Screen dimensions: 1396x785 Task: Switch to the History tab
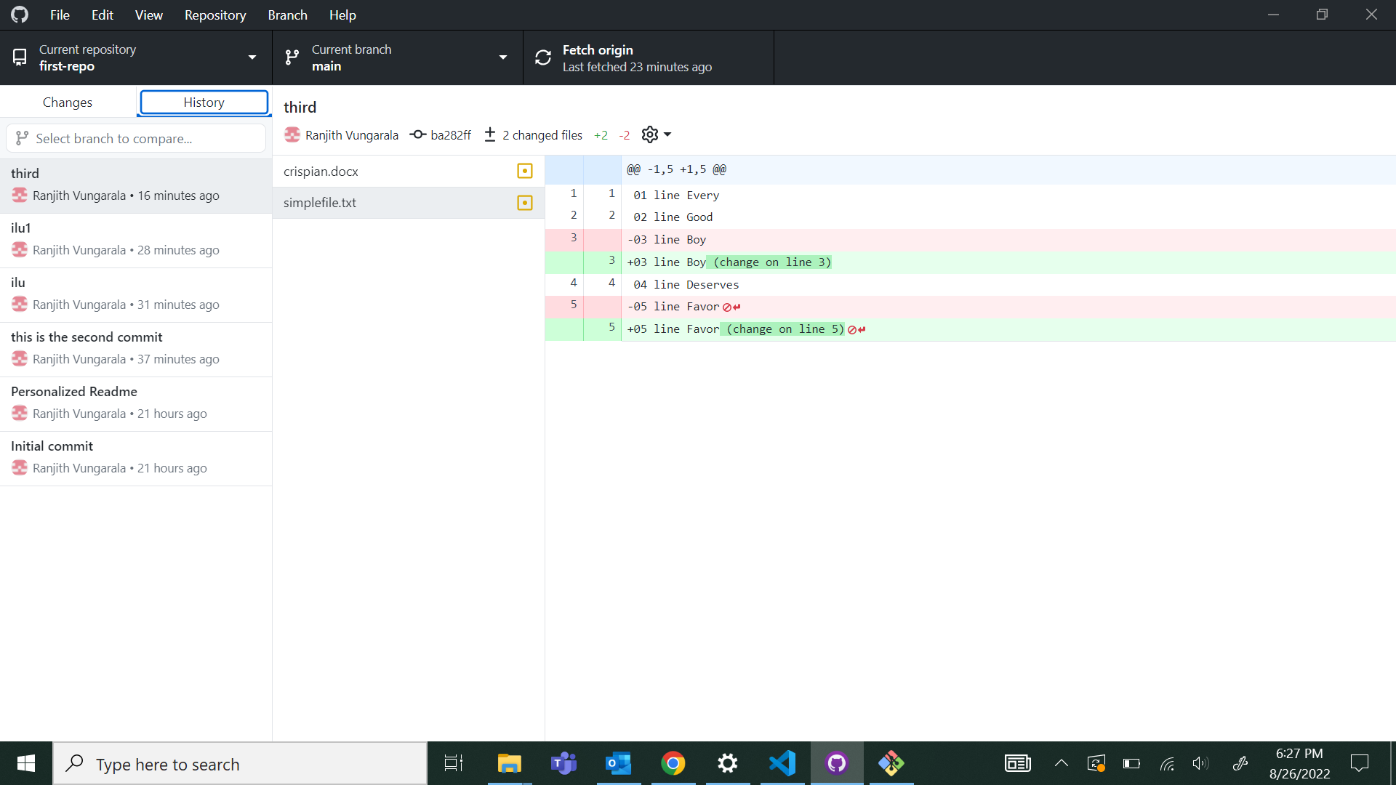tap(204, 102)
